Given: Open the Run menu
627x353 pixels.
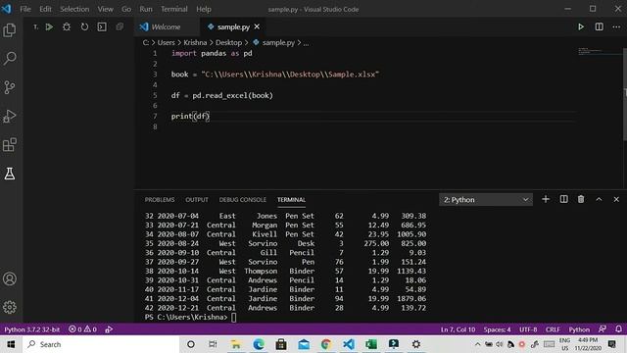Looking at the screenshot, I should pos(146,9).
